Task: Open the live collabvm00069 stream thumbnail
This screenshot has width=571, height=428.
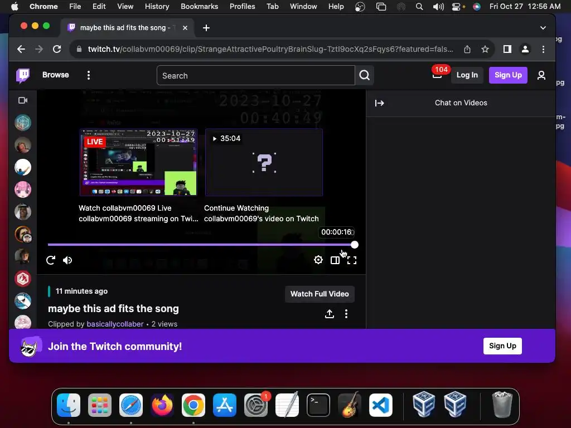Action: click(138, 162)
